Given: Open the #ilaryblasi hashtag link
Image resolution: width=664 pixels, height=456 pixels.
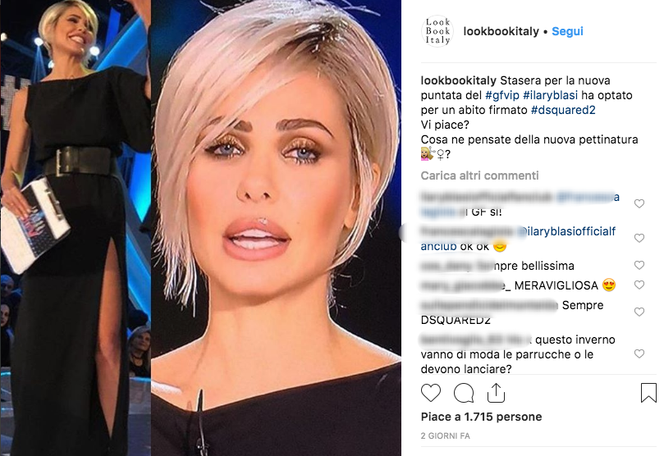Looking at the screenshot, I should [x=550, y=96].
